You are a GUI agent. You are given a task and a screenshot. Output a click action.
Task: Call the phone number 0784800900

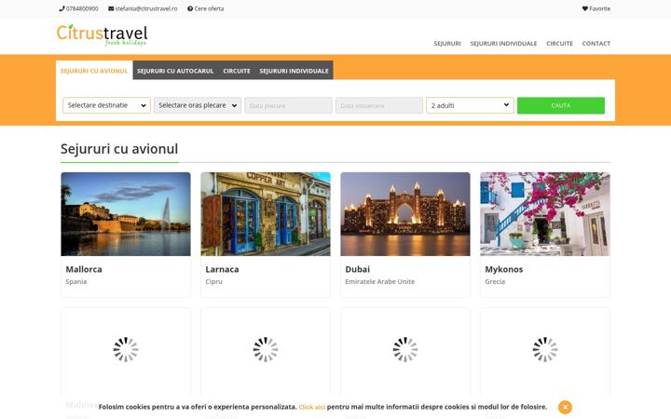[x=82, y=8]
